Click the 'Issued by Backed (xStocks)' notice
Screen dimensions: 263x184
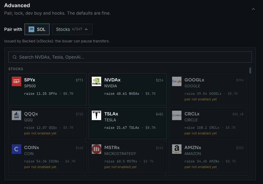pos(57,41)
